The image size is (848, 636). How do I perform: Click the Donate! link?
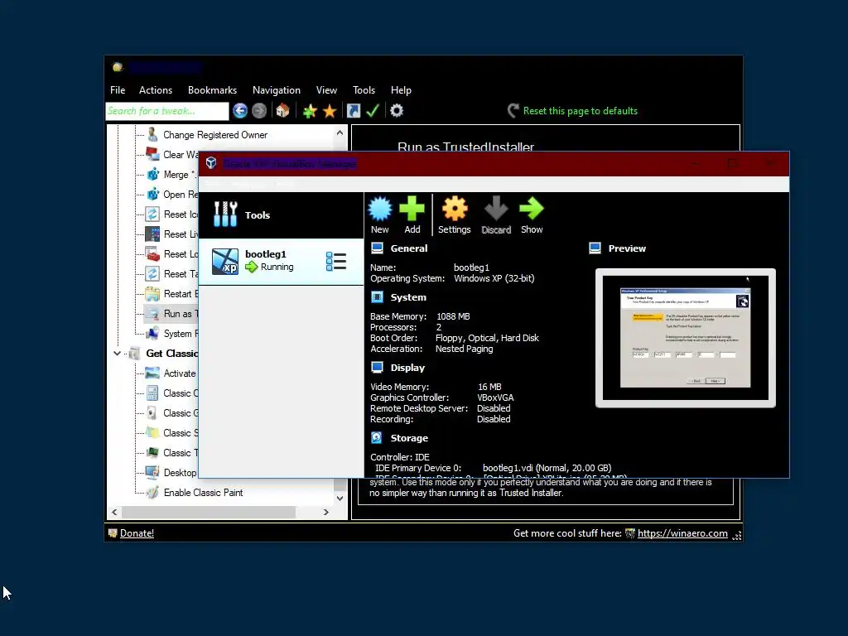137,533
